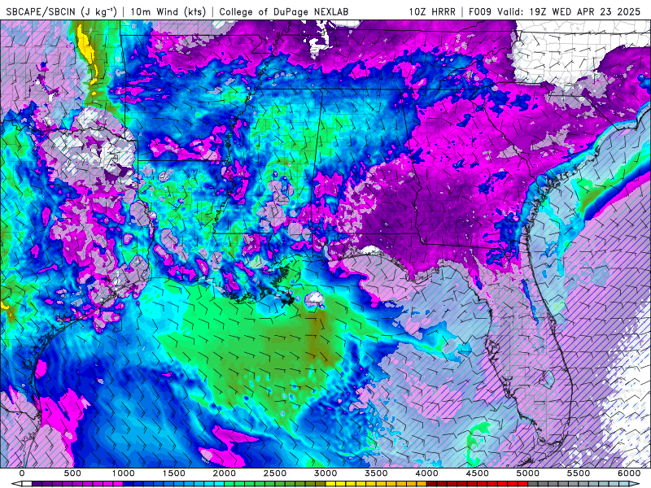
Task: Click the '10Z HRRR' model run label
Action: (432, 11)
